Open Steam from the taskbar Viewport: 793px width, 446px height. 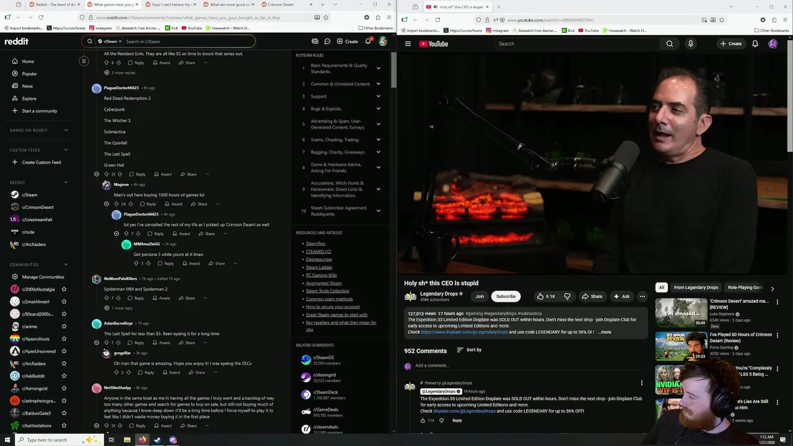(157, 440)
